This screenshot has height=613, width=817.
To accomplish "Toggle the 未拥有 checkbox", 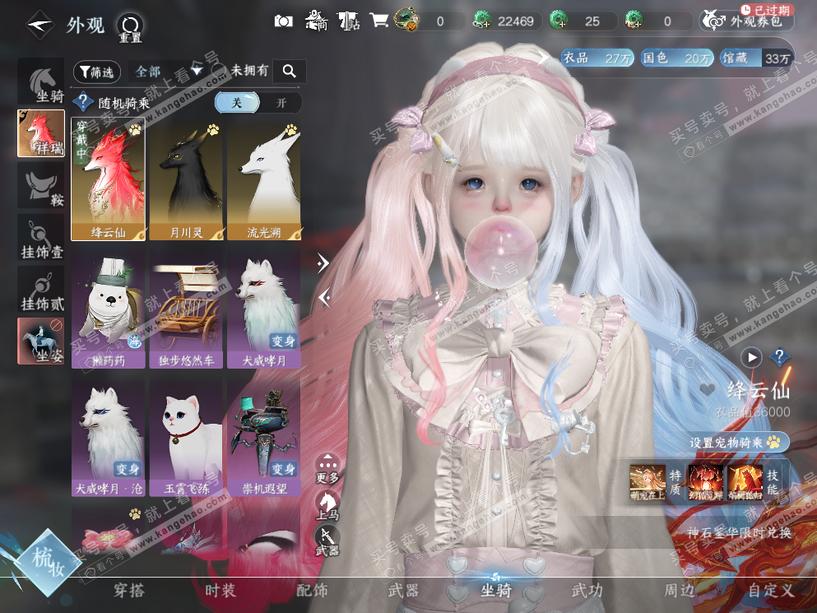I will pyautogui.click(x=220, y=71).
